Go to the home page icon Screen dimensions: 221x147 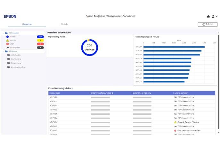pos(208,16)
